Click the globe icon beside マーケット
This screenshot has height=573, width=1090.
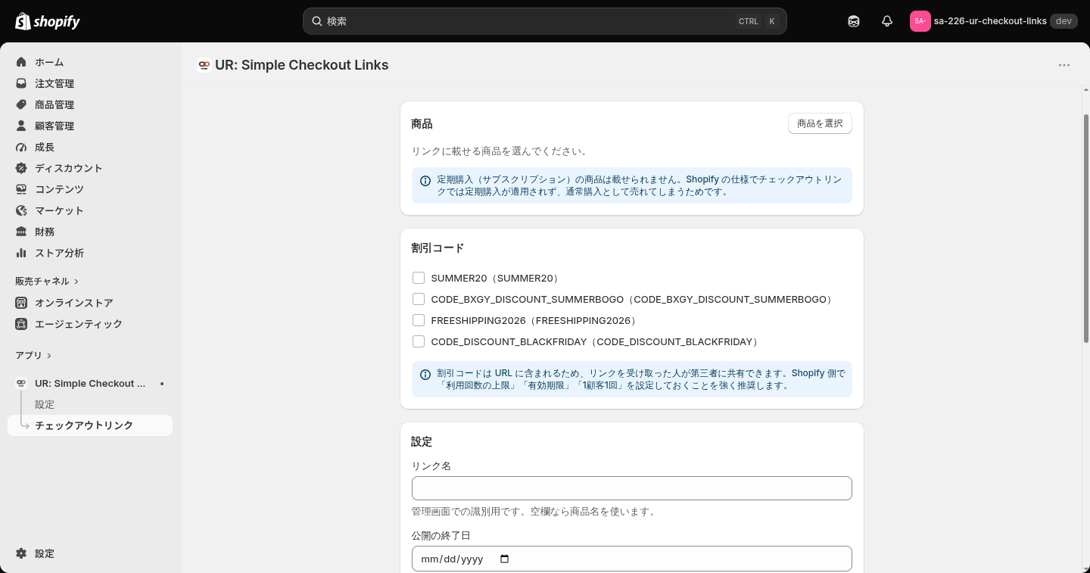pyautogui.click(x=21, y=210)
